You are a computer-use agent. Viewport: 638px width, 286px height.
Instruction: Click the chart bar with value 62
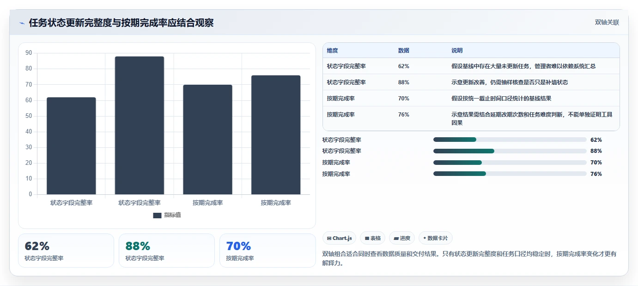click(x=71, y=146)
